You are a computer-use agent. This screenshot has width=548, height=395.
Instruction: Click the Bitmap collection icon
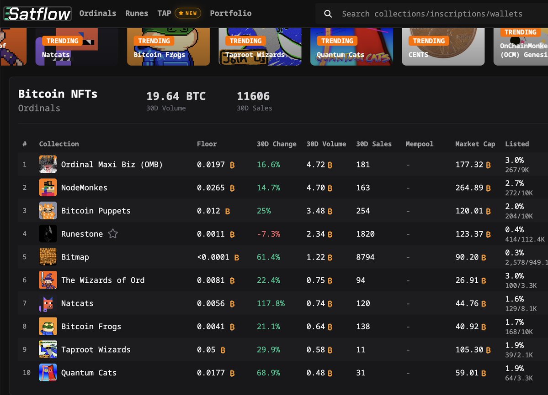pyautogui.click(x=48, y=257)
